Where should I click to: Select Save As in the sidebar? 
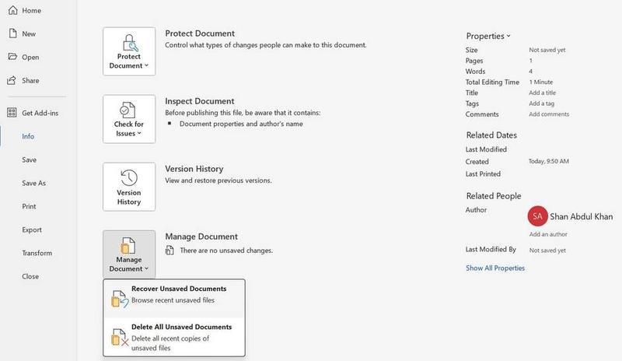point(34,183)
